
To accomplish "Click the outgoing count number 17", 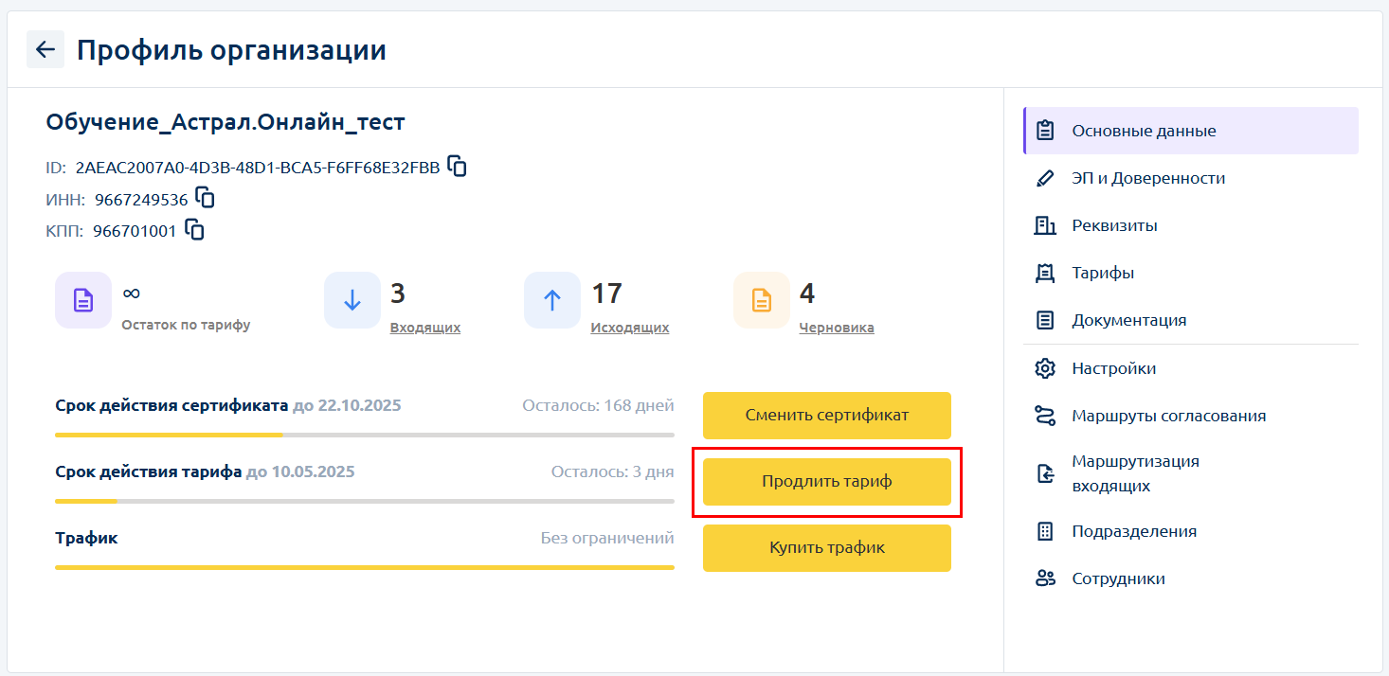I will pyautogui.click(x=606, y=294).
